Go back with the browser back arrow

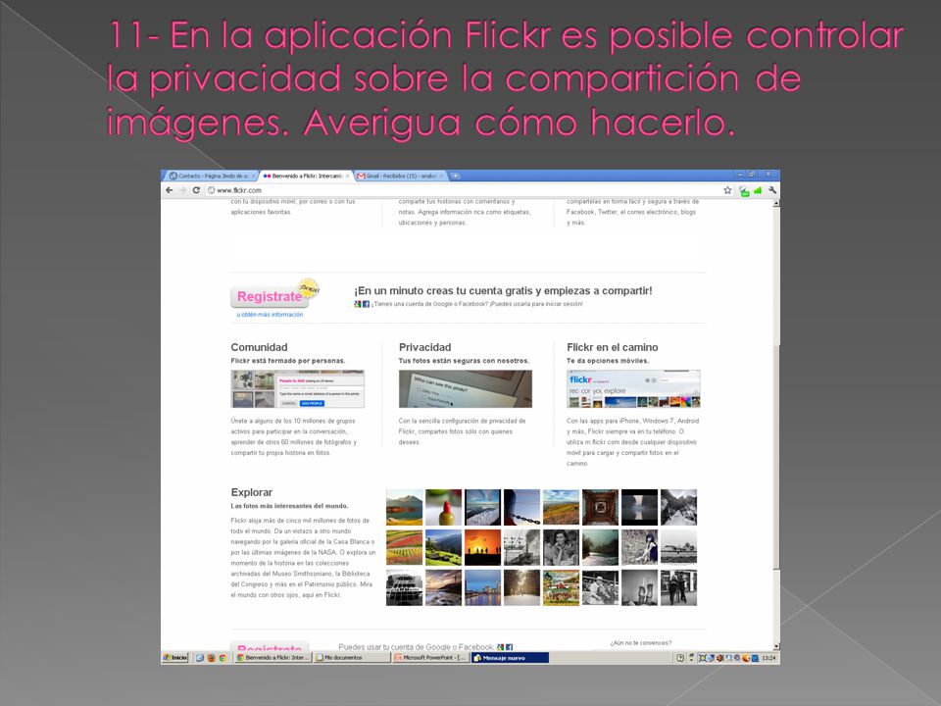click(x=170, y=190)
